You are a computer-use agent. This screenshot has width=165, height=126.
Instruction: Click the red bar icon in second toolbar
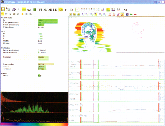(135, 14)
